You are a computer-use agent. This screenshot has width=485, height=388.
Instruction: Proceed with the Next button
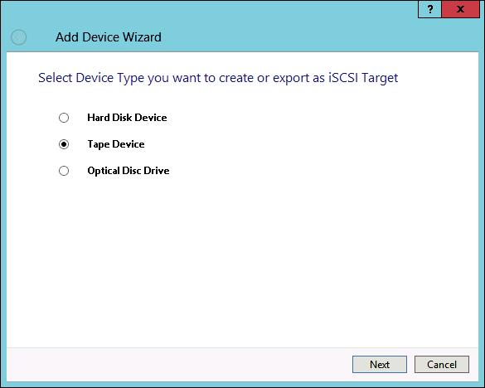click(380, 365)
